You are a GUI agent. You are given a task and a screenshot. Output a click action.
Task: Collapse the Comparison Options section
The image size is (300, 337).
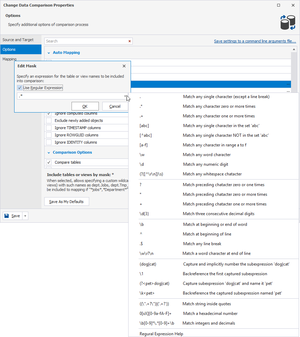point(48,152)
